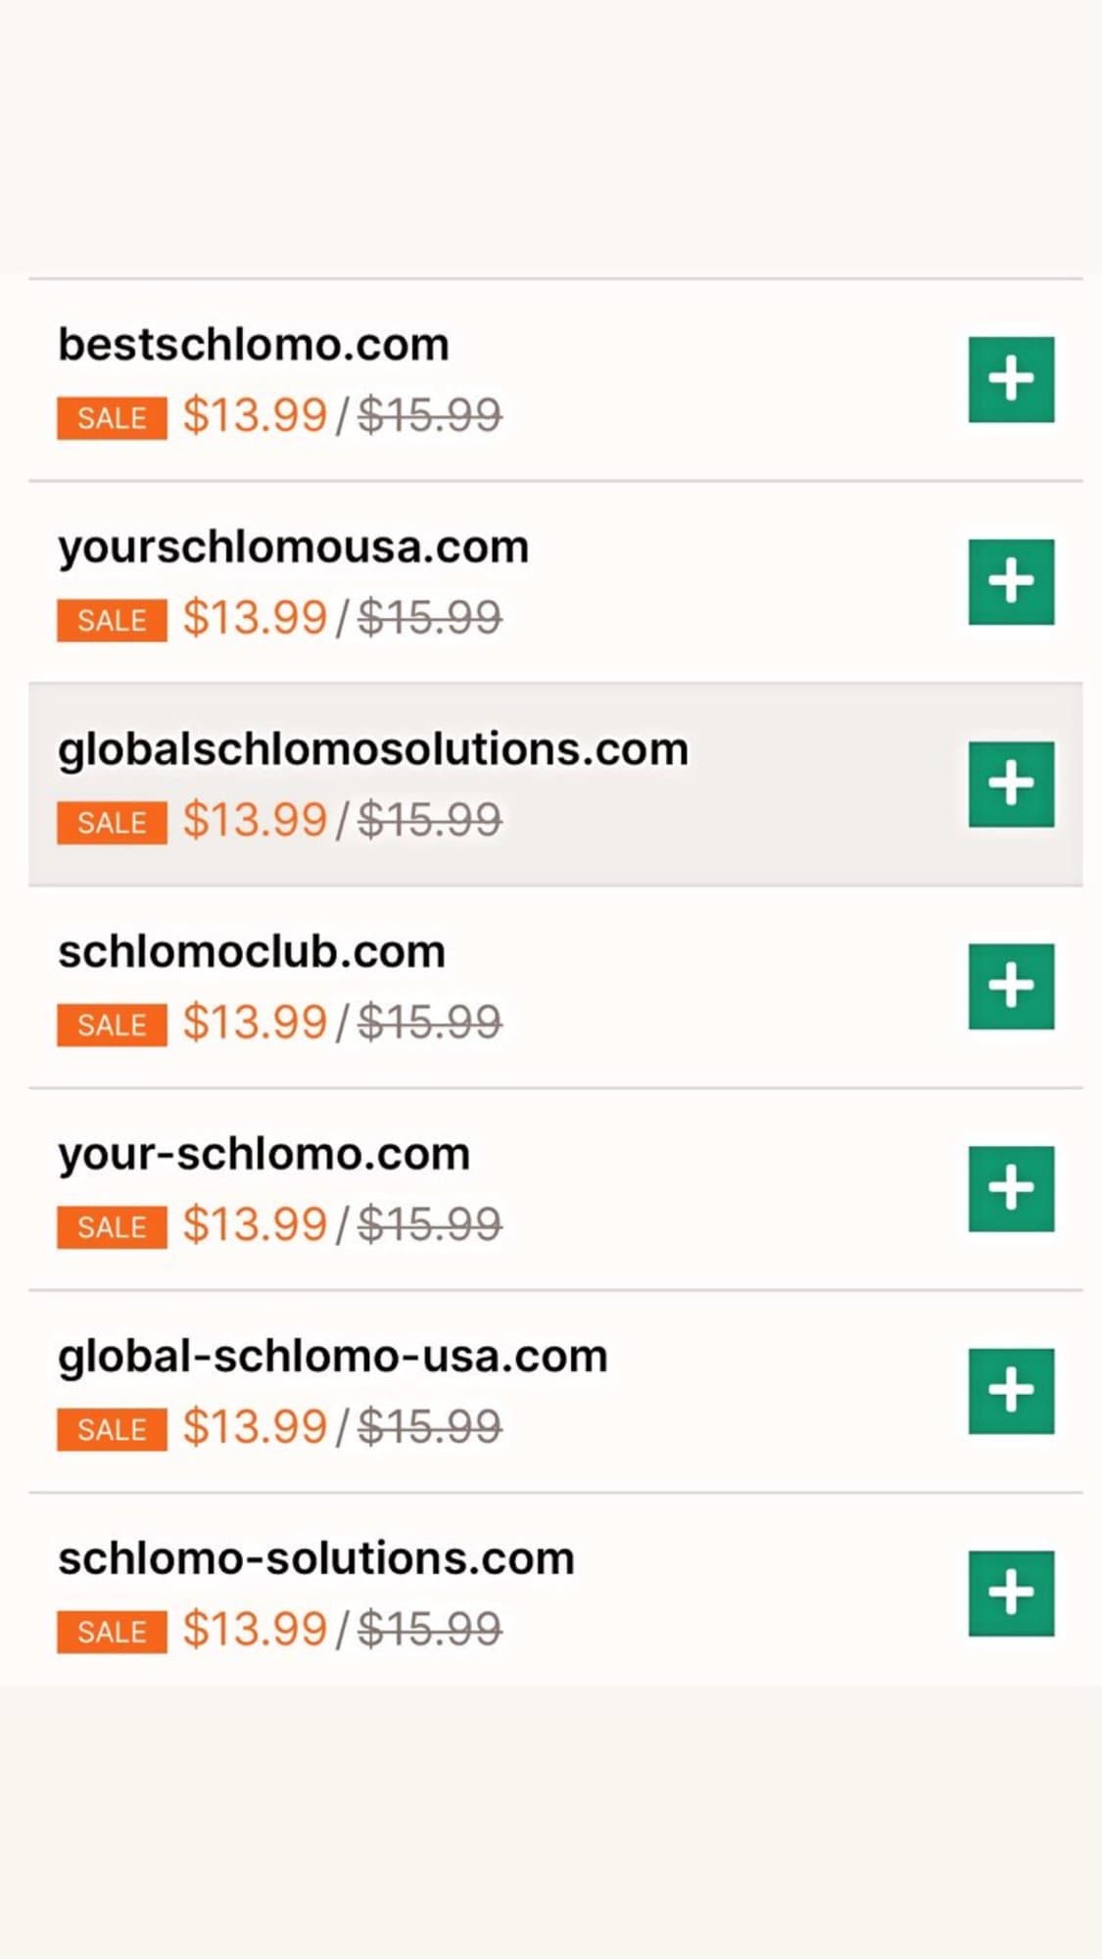Screen dimensions: 1102x1959
Task: Add globalschlomosolutions.com via the plus icon
Action: pyautogui.click(x=1011, y=784)
